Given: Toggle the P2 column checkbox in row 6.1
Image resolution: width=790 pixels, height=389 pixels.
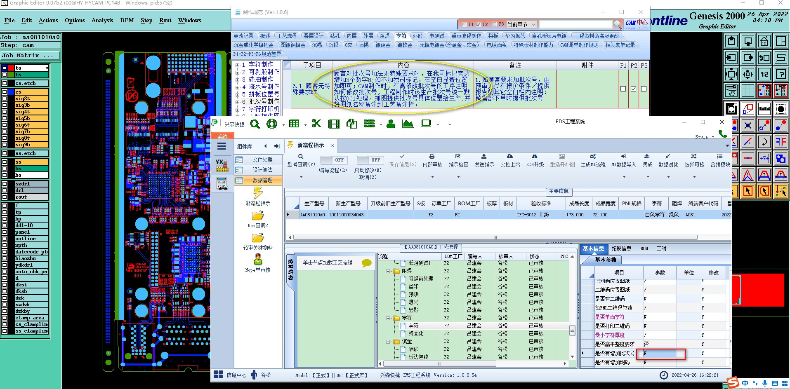Looking at the screenshot, I should point(633,89).
